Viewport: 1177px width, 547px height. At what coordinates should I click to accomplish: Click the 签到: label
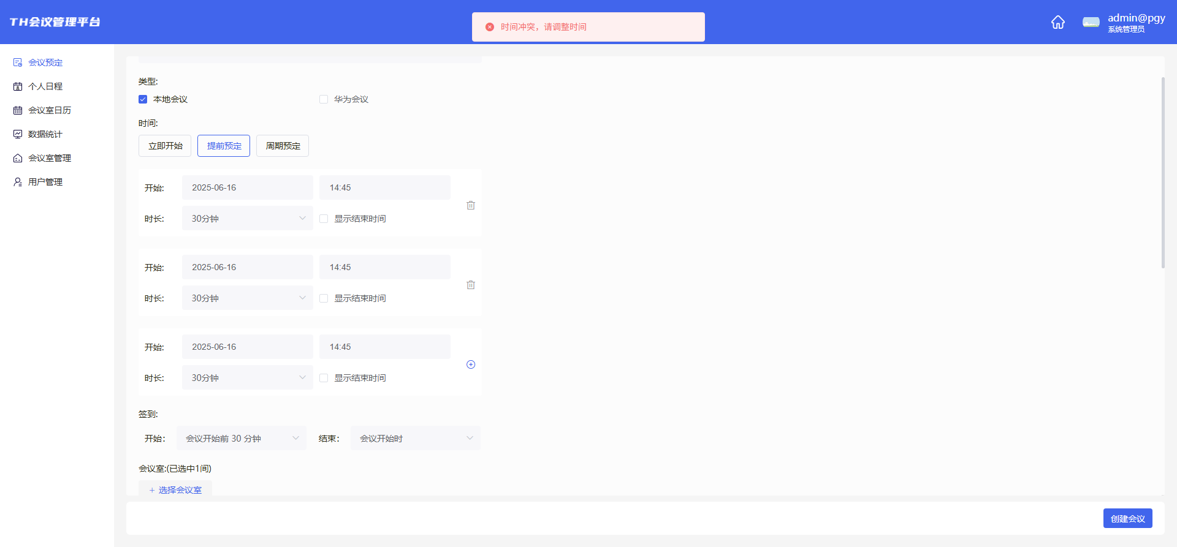[x=148, y=414]
